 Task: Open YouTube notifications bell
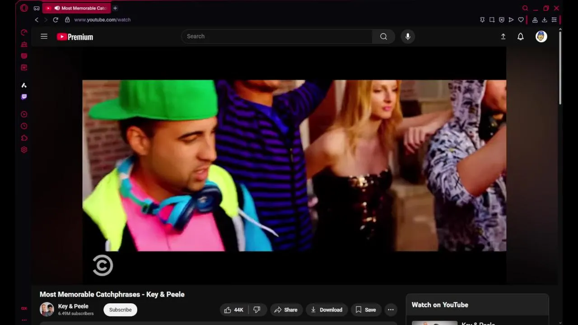point(521,37)
